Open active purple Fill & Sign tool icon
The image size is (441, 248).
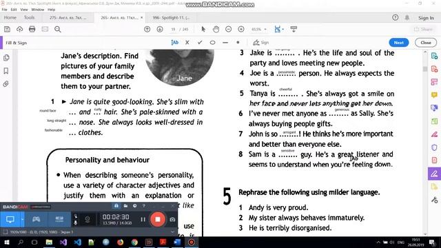[434, 174]
